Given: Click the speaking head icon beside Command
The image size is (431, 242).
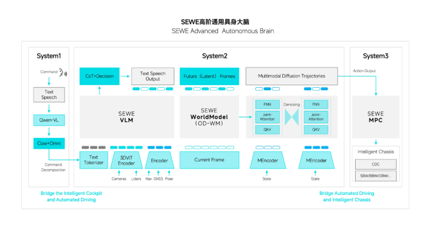Looking at the screenshot, I should click(63, 73).
